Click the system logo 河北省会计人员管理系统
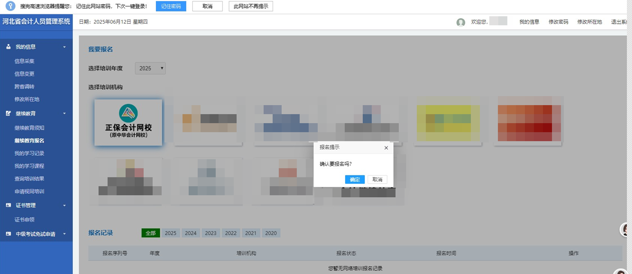This screenshot has height=274, width=632. tap(36, 22)
